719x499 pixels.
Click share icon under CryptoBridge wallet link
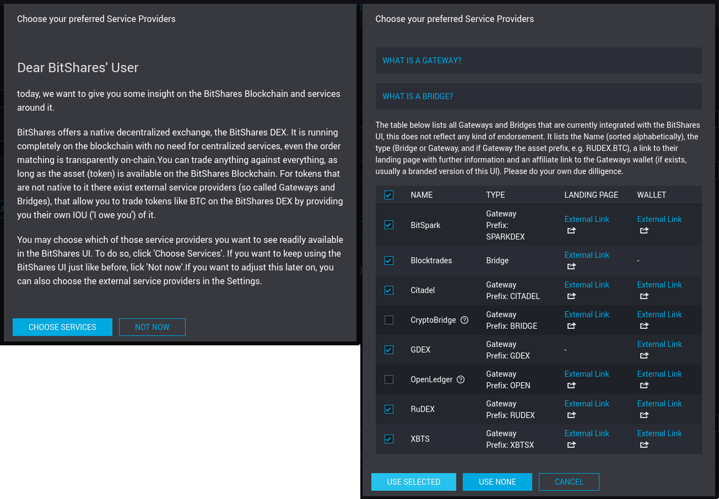[x=644, y=326]
